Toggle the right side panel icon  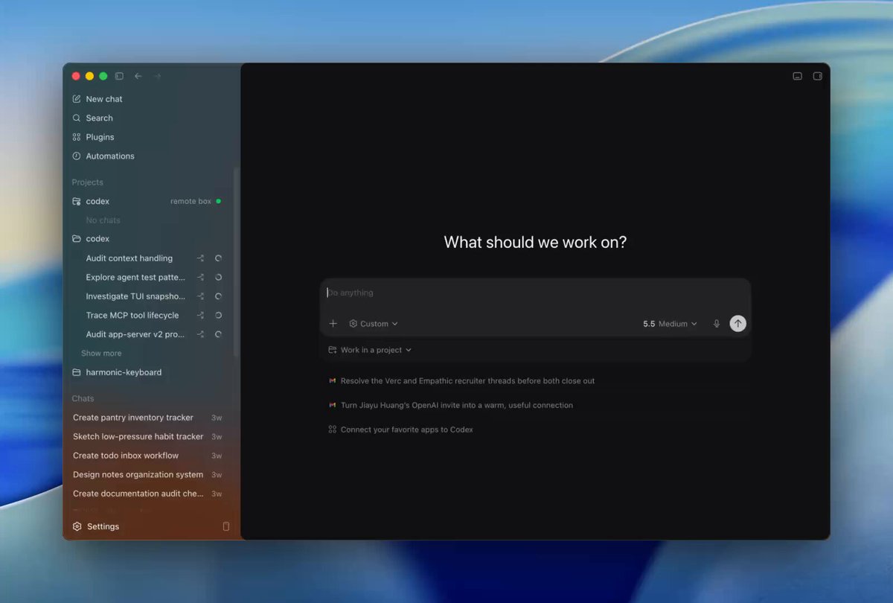click(x=817, y=76)
